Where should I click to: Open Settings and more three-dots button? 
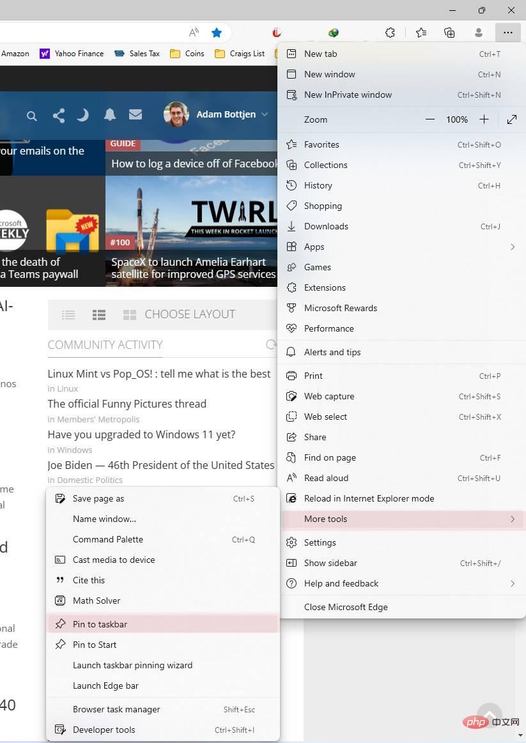[508, 32]
